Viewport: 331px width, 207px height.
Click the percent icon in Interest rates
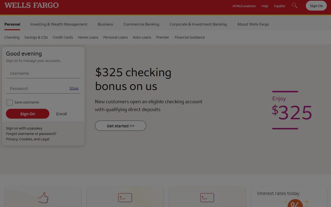(x=295, y=203)
